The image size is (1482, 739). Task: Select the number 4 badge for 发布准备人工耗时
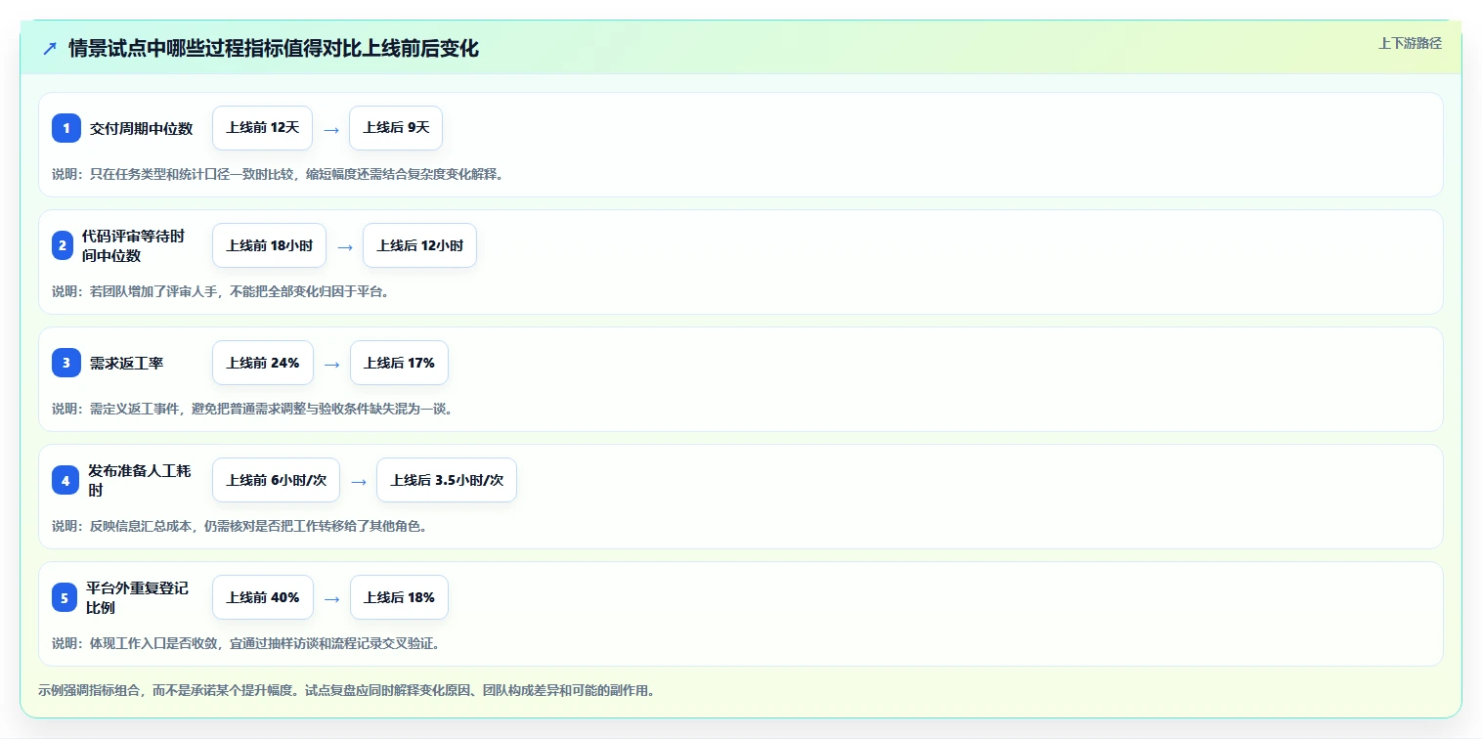[x=66, y=480]
